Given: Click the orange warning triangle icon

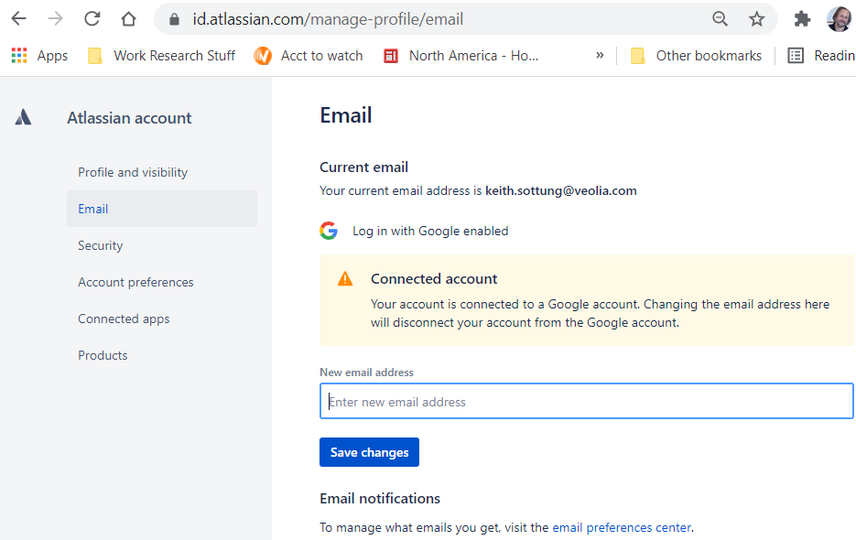Looking at the screenshot, I should point(345,279).
